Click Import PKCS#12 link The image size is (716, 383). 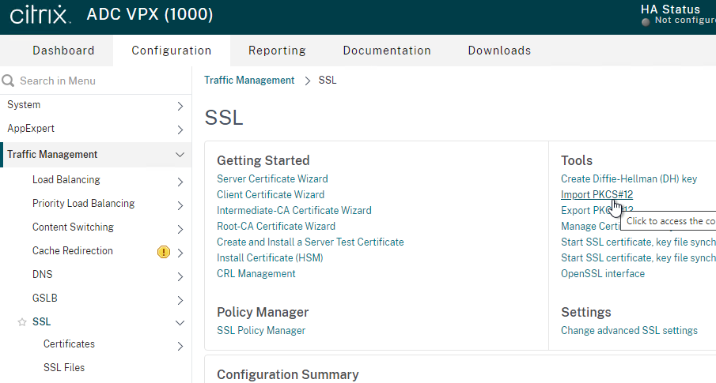tap(597, 195)
